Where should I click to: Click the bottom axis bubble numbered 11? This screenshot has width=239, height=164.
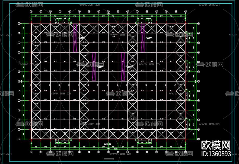pyautogui.click(x=99, y=152)
